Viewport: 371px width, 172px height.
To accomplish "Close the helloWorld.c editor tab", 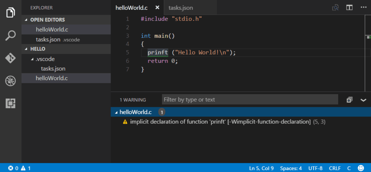I will tap(157, 8).
